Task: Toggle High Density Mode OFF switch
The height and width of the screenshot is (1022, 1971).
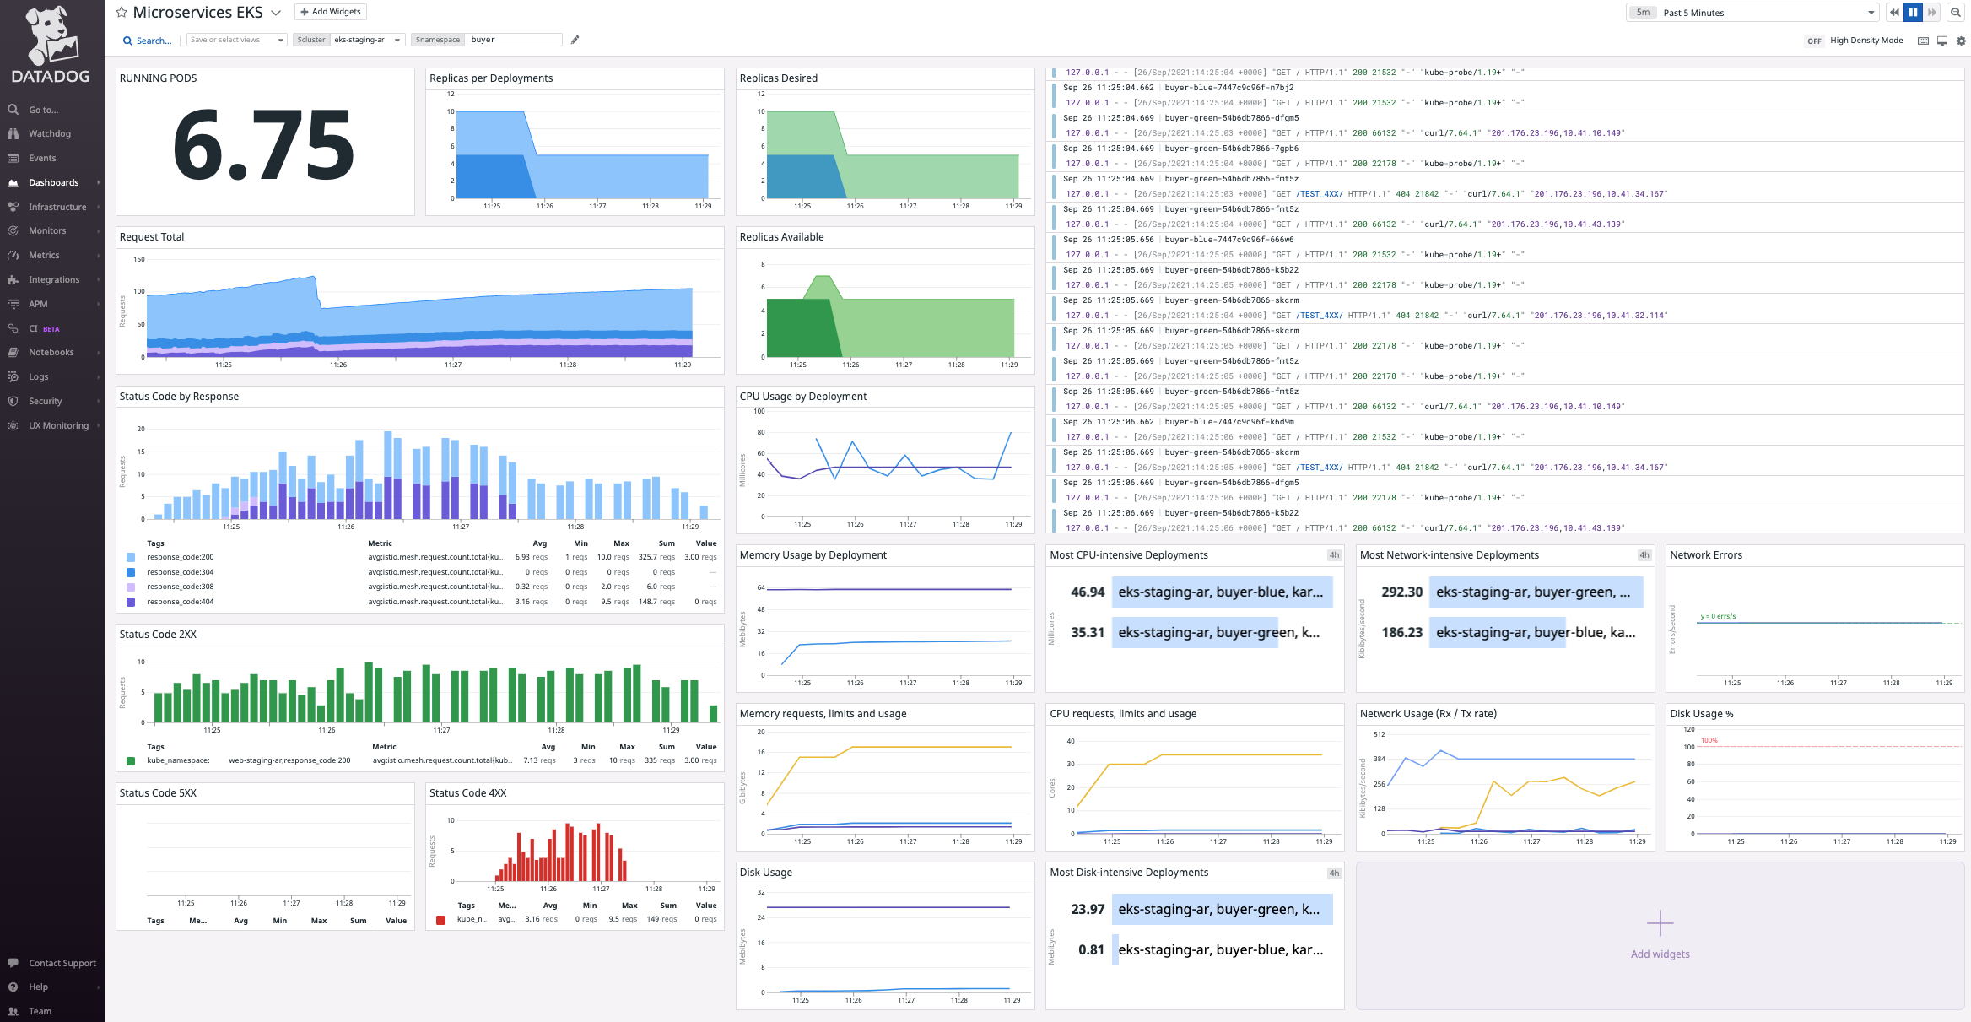Action: 1814,41
